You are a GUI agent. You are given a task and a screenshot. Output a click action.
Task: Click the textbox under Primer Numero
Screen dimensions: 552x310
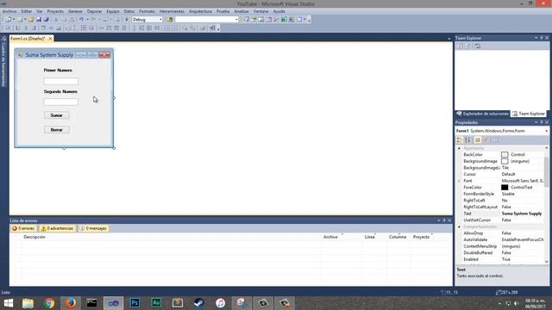click(x=61, y=81)
